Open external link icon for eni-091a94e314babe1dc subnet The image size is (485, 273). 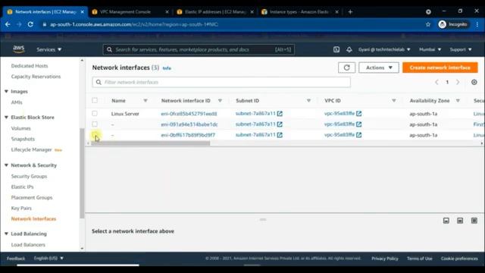[280, 124]
